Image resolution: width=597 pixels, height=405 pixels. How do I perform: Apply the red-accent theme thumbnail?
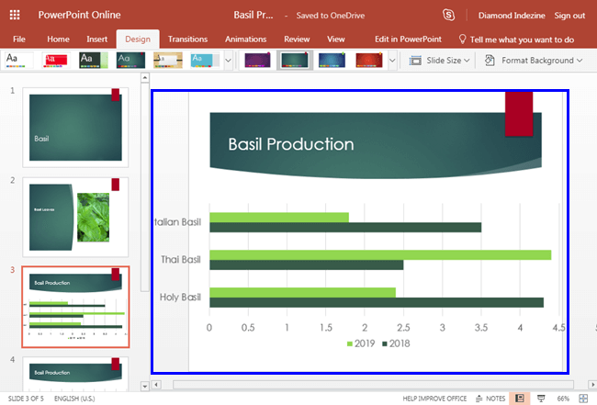pyautogui.click(x=54, y=61)
